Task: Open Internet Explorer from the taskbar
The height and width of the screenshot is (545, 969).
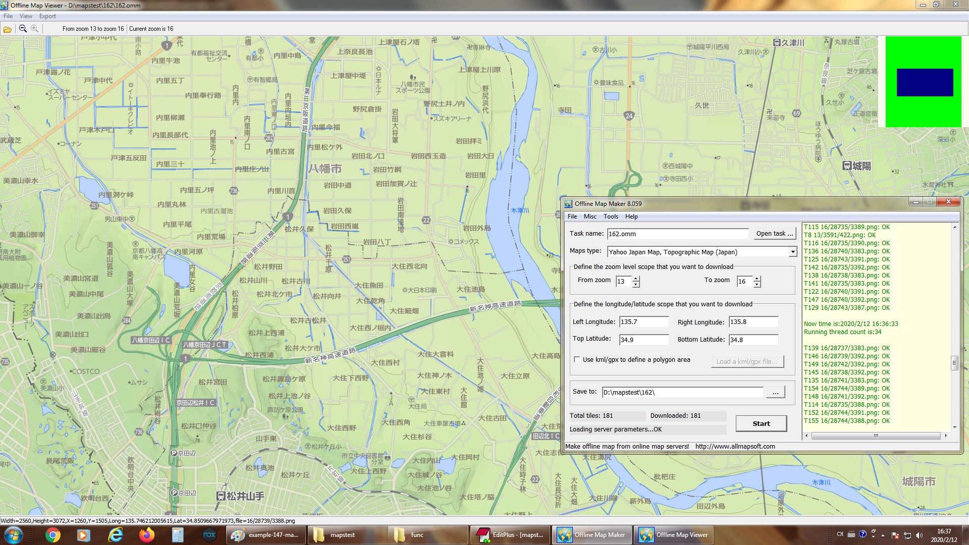Action: point(116,535)
